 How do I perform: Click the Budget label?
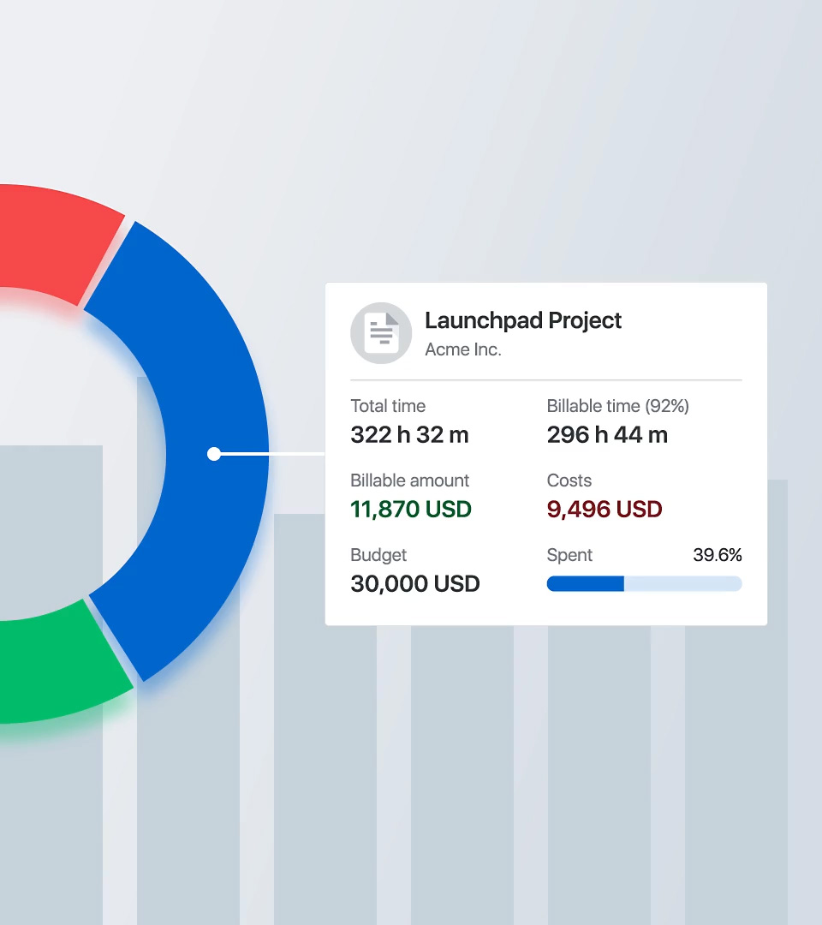coord(378,555)
